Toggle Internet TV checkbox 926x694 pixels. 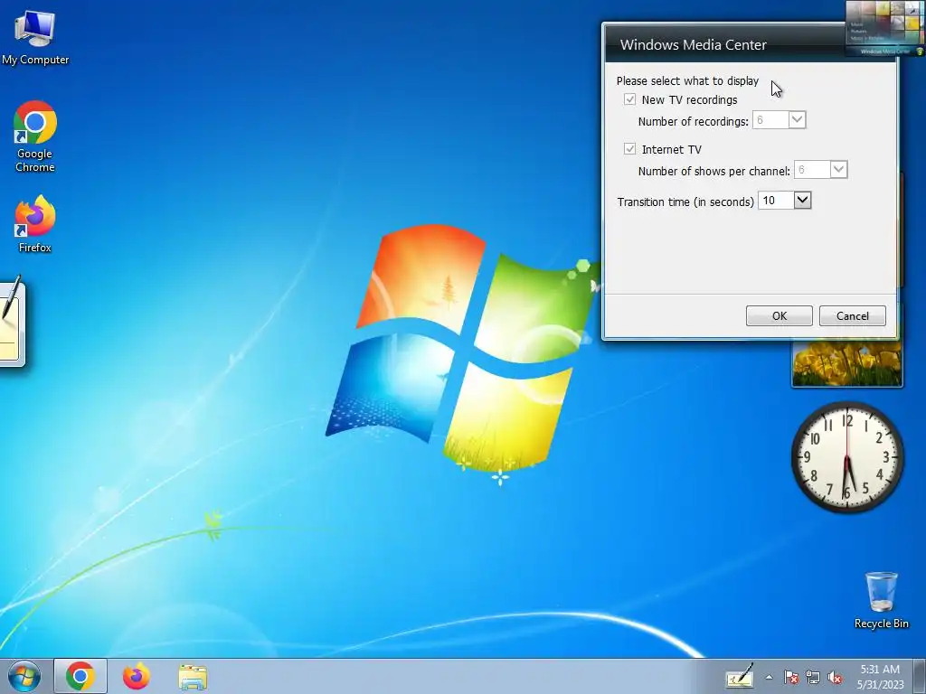629,149
